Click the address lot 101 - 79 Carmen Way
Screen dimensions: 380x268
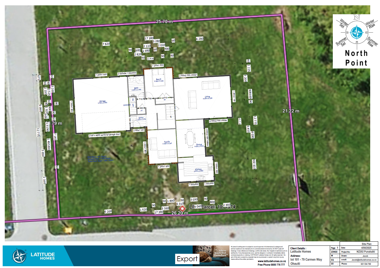click(x=306, y=260)
